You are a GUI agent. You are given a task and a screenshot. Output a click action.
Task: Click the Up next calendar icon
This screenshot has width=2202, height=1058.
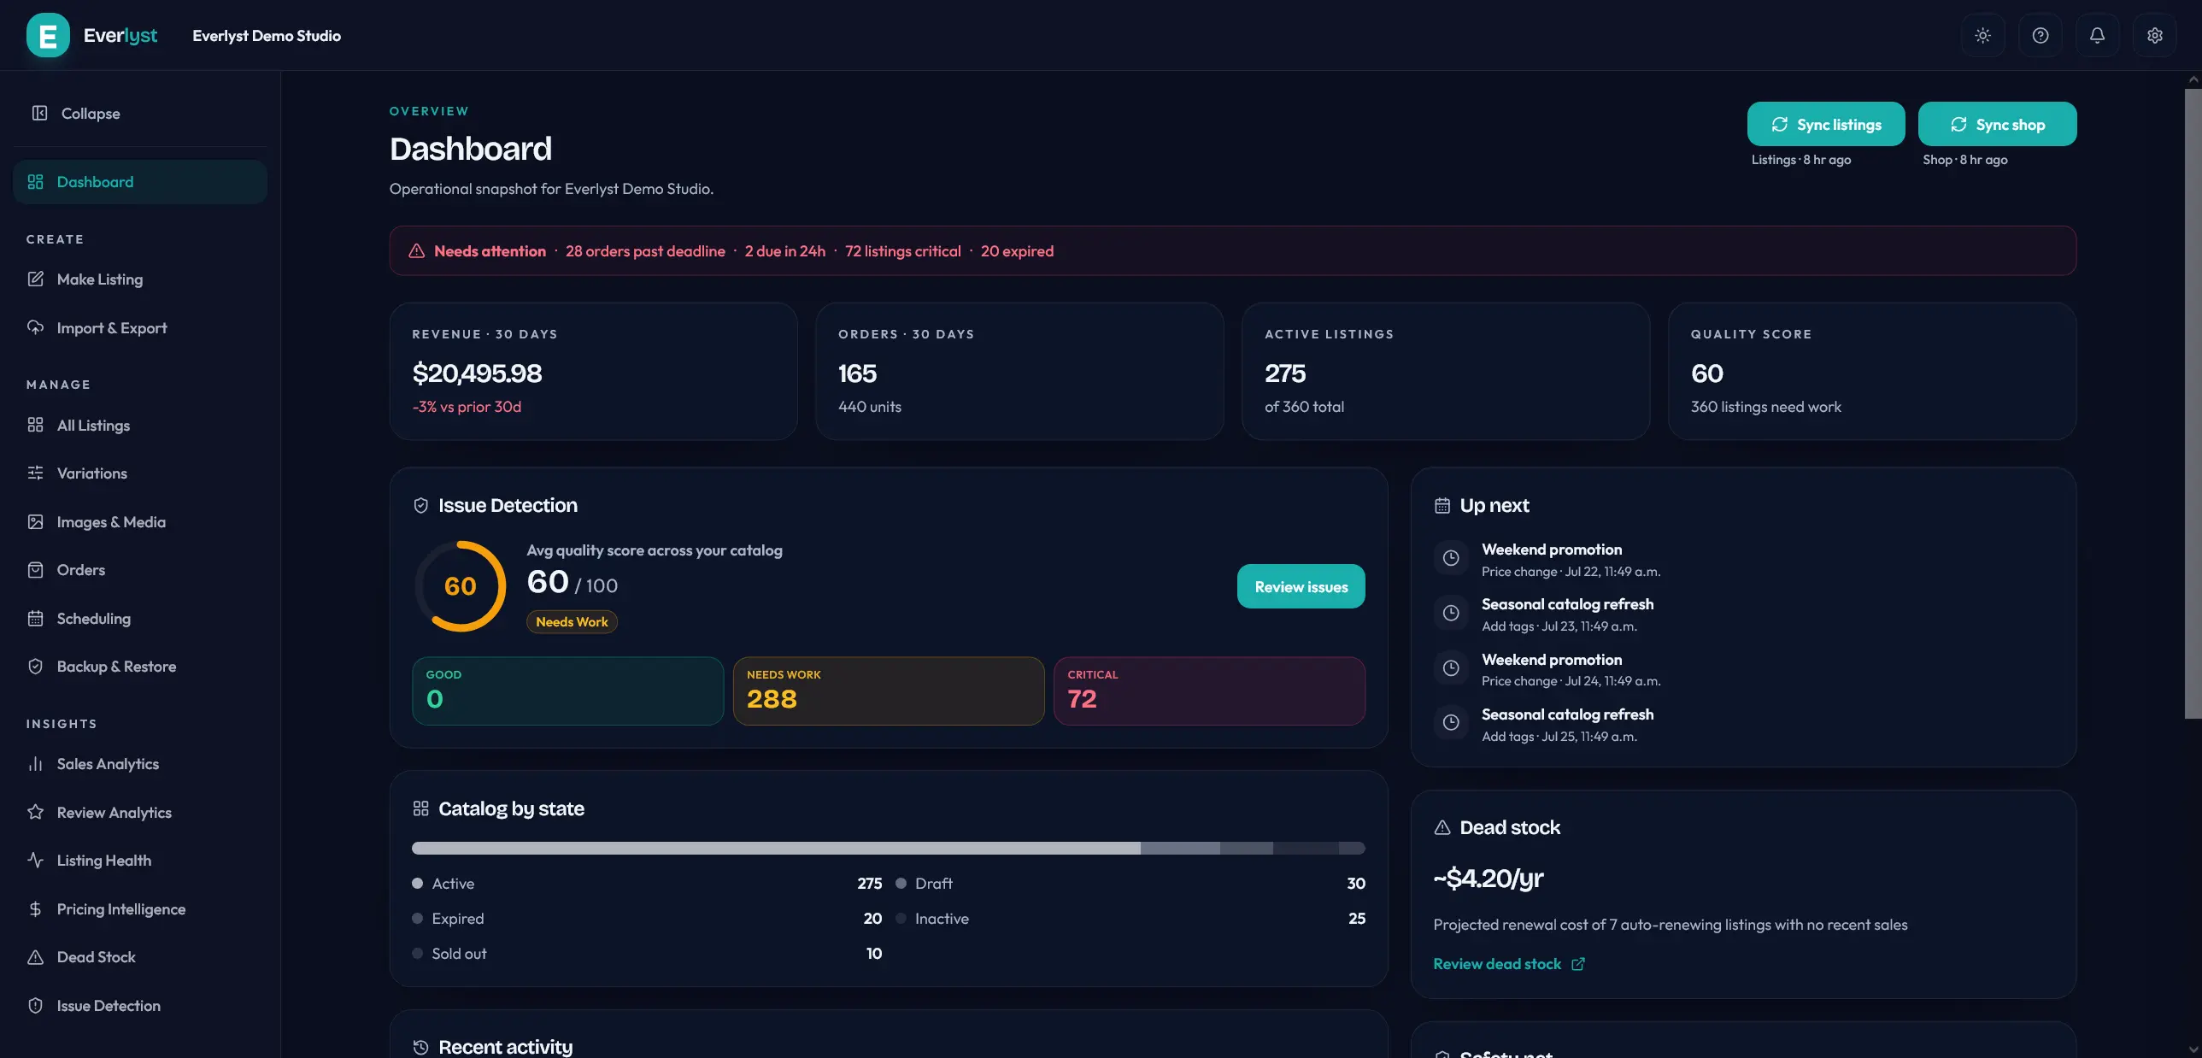1442,506
